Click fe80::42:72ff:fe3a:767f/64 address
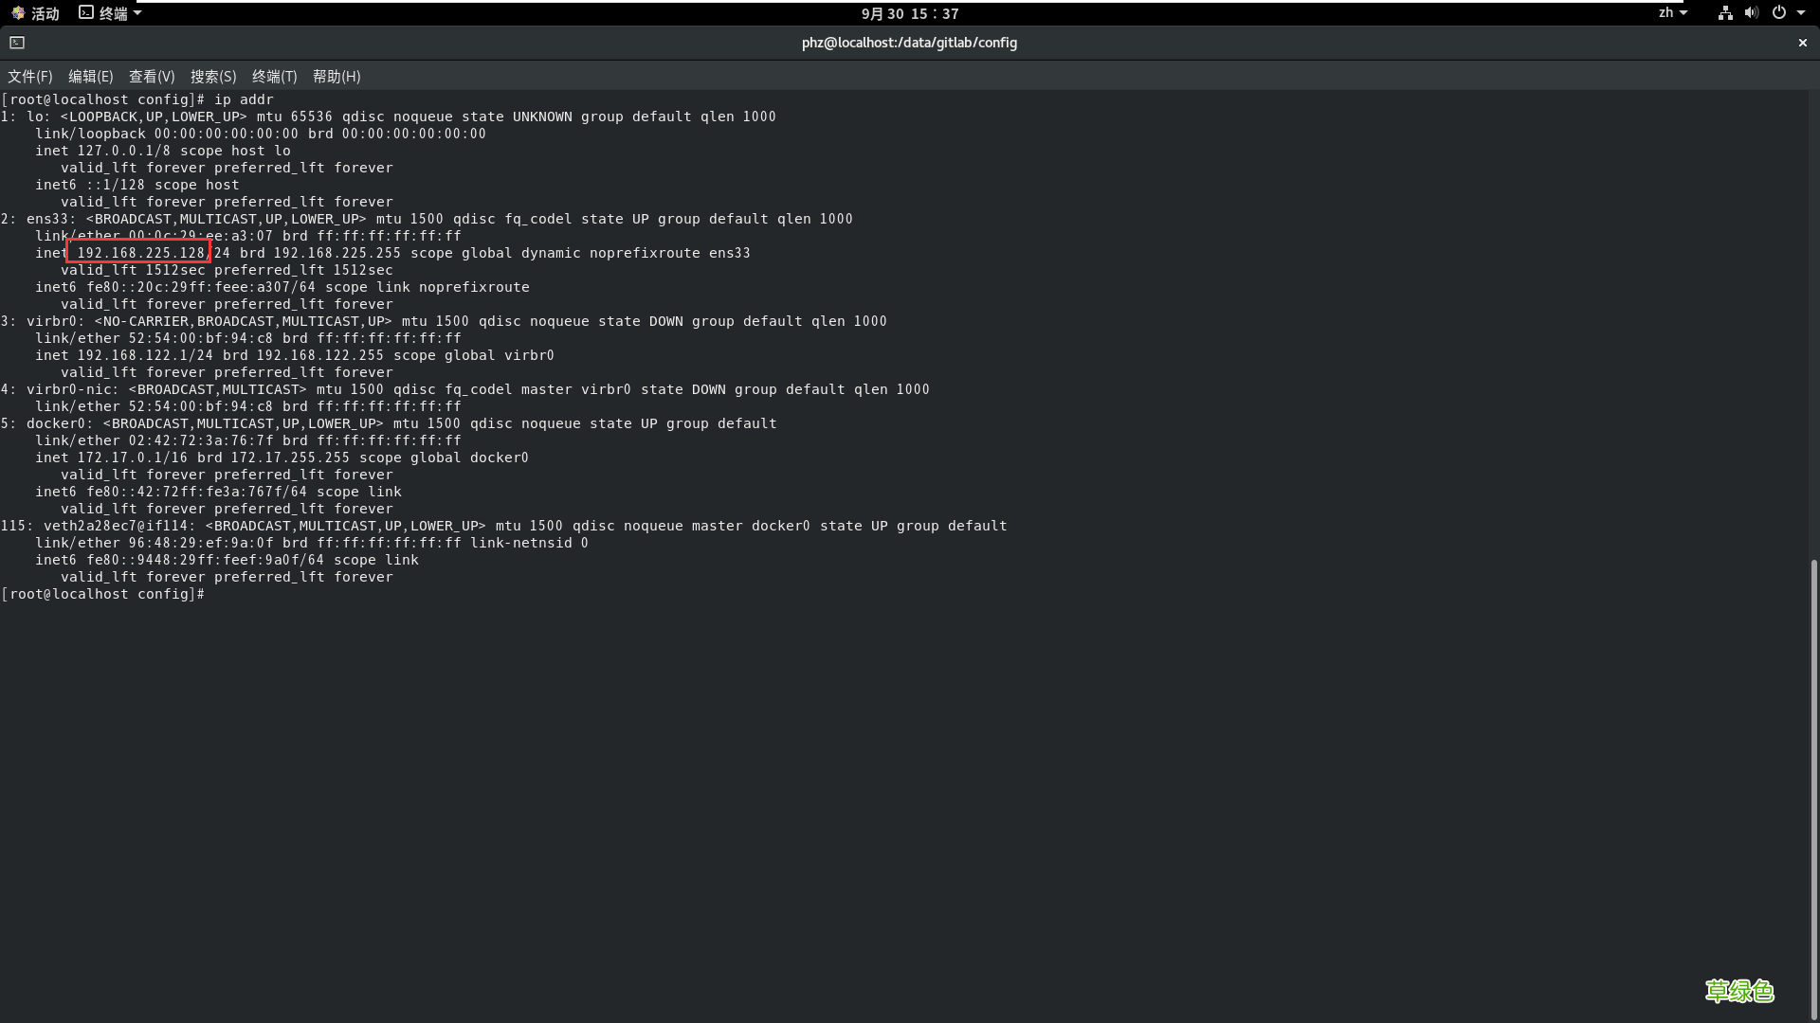 point(197,492)
